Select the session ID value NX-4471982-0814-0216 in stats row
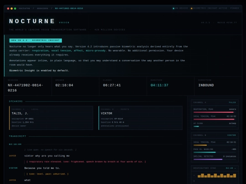Screen dimensions: 246x184 (x=26, y=88)
